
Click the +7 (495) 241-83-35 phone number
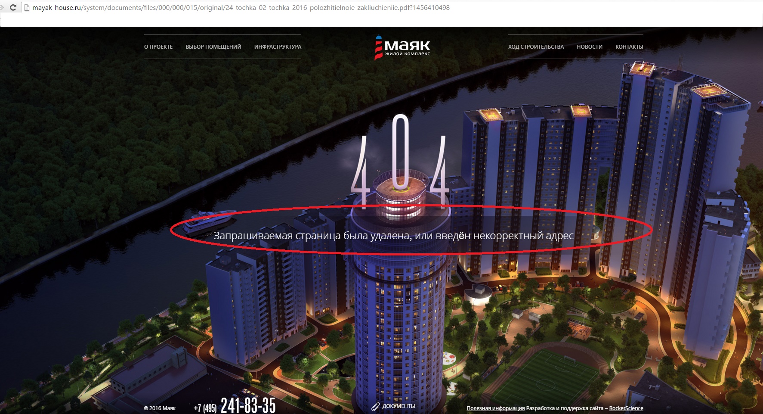(235, 406)
